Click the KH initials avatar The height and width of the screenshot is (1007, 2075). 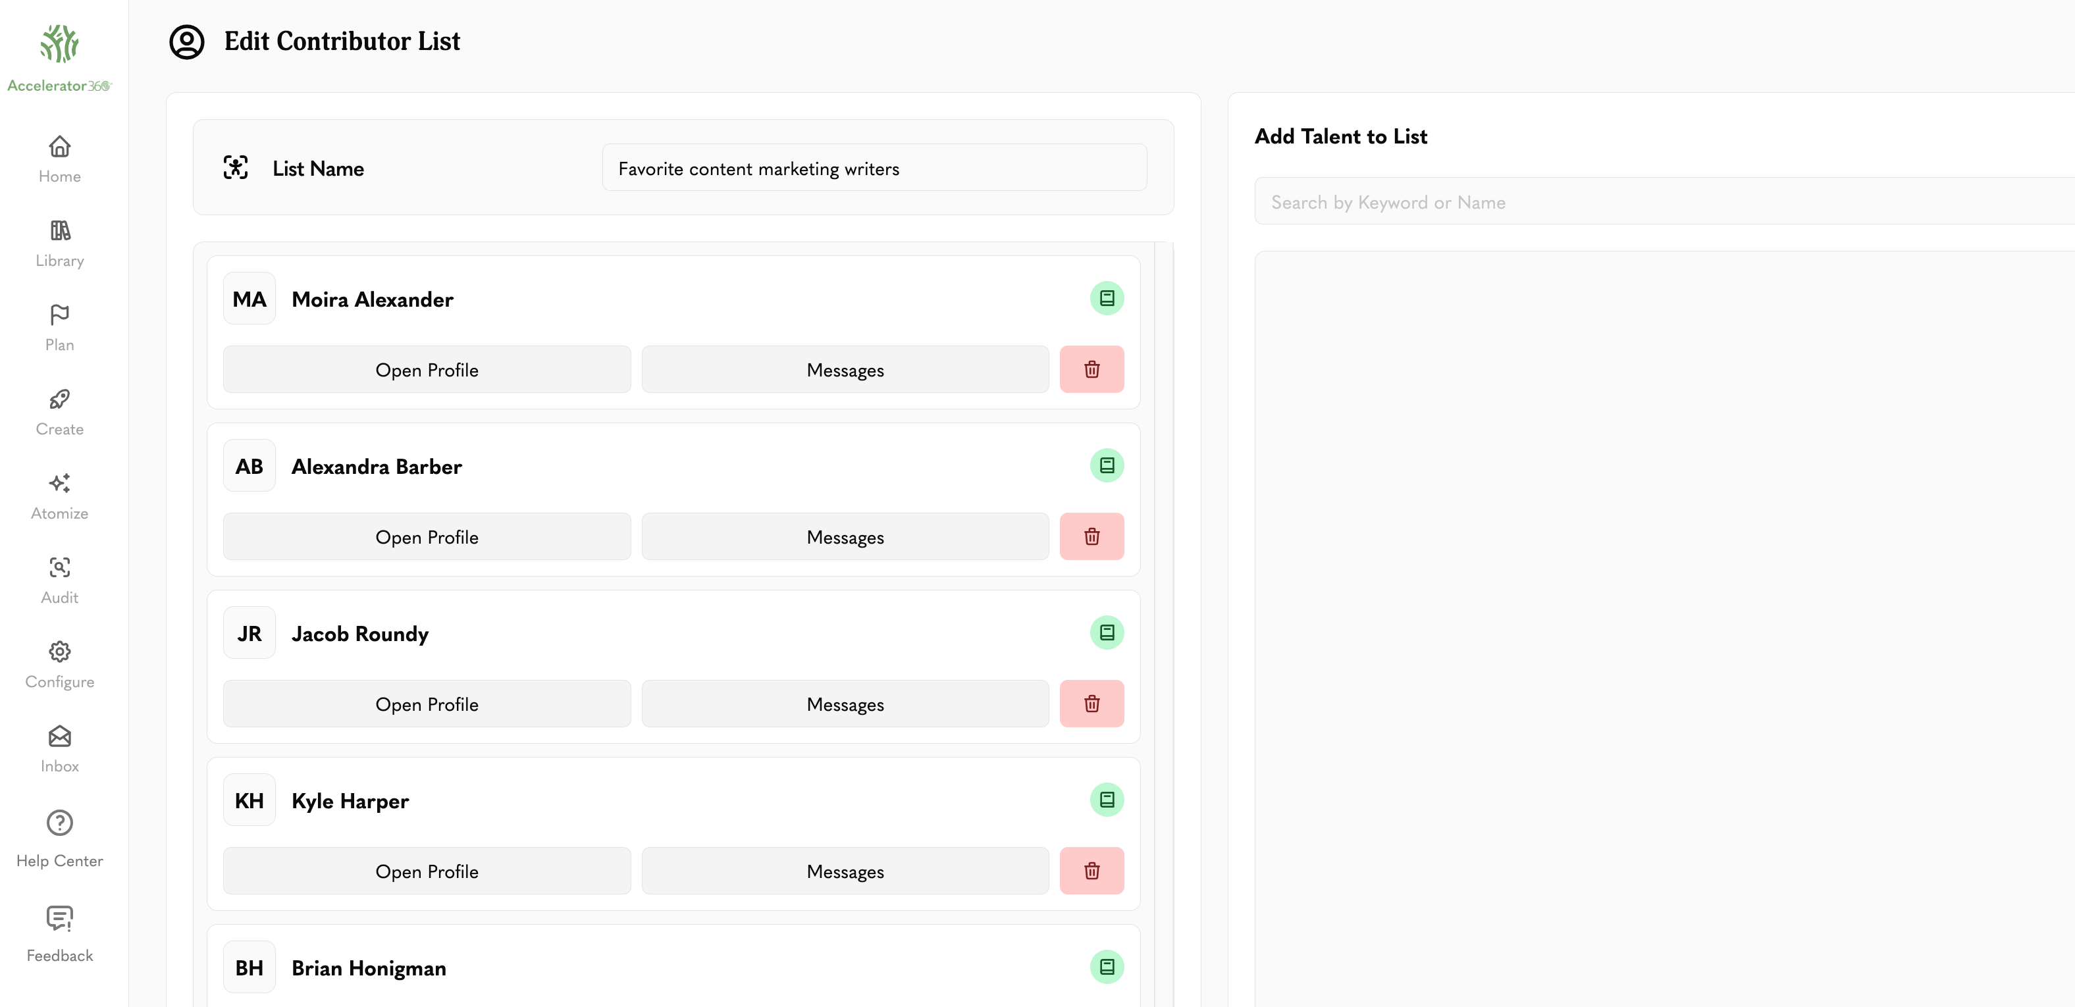(249, 799)
